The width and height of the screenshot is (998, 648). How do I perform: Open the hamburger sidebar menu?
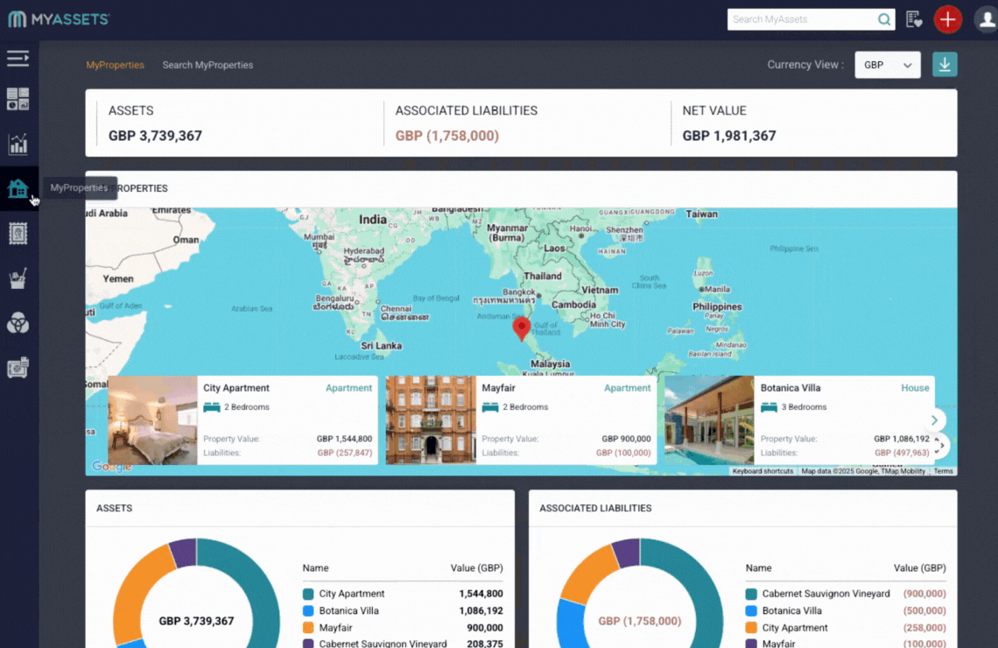point(18,59)
